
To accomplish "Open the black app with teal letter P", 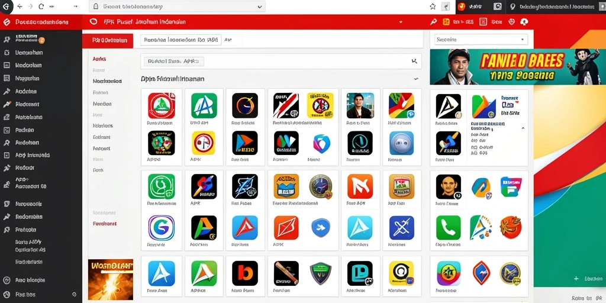I will (360, 273).
